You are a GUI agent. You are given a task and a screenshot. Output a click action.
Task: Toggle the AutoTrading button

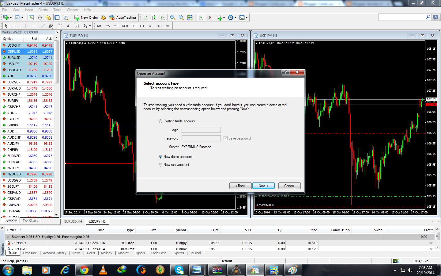pos(123,17)
